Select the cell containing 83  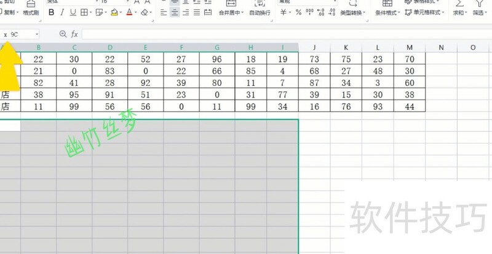coord(110,71)
